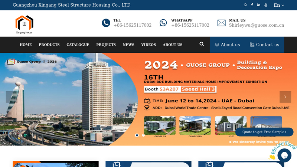Viewport: 297px width, 167px height.
Task: Open the WhatsApp icon in top bar
Action: (245, 5)
